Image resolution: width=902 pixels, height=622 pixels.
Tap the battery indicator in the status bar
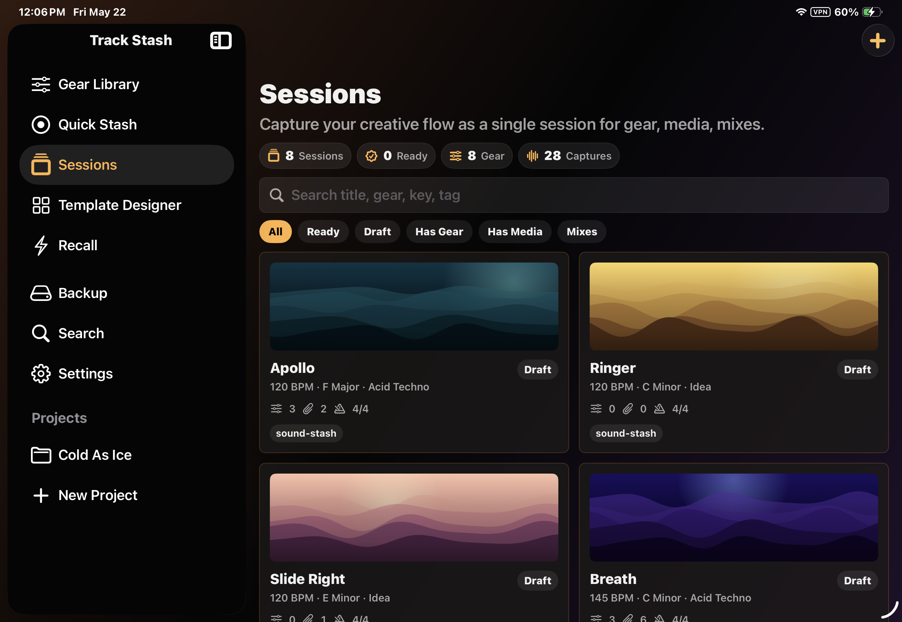(x=872, y=12)
